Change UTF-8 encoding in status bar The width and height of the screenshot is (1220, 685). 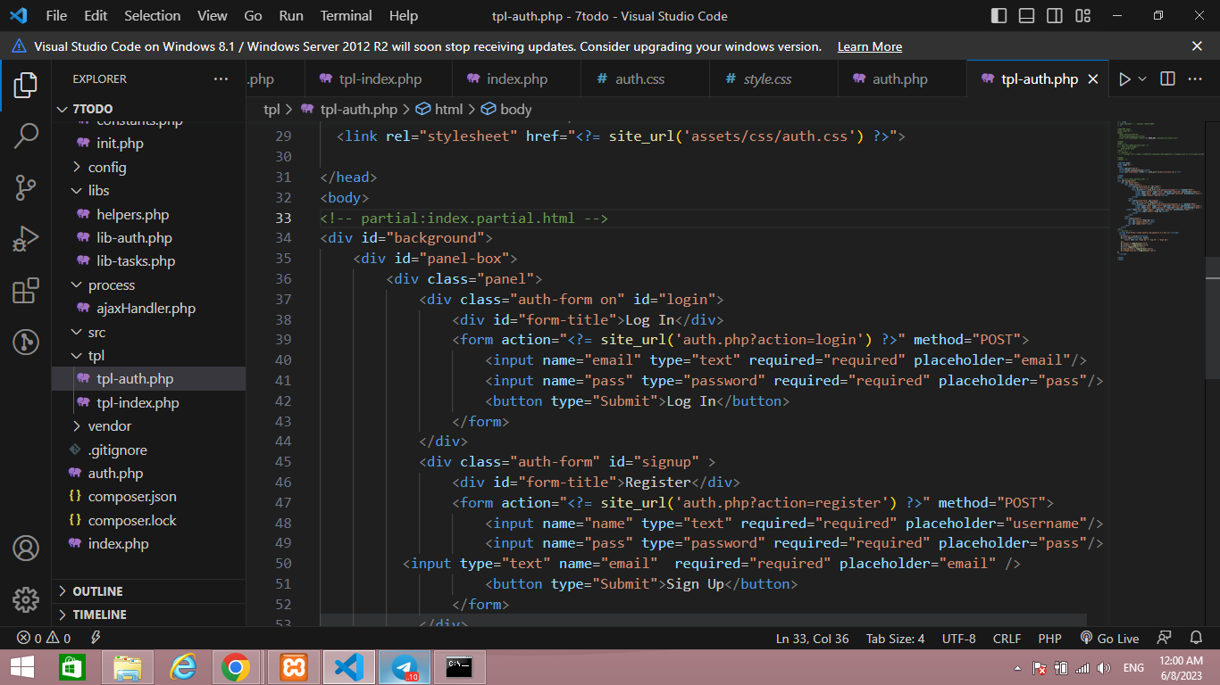[958, 639]
